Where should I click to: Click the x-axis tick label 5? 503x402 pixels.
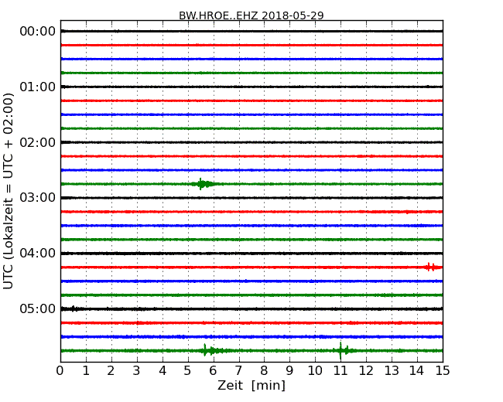[x=188, y=371]
